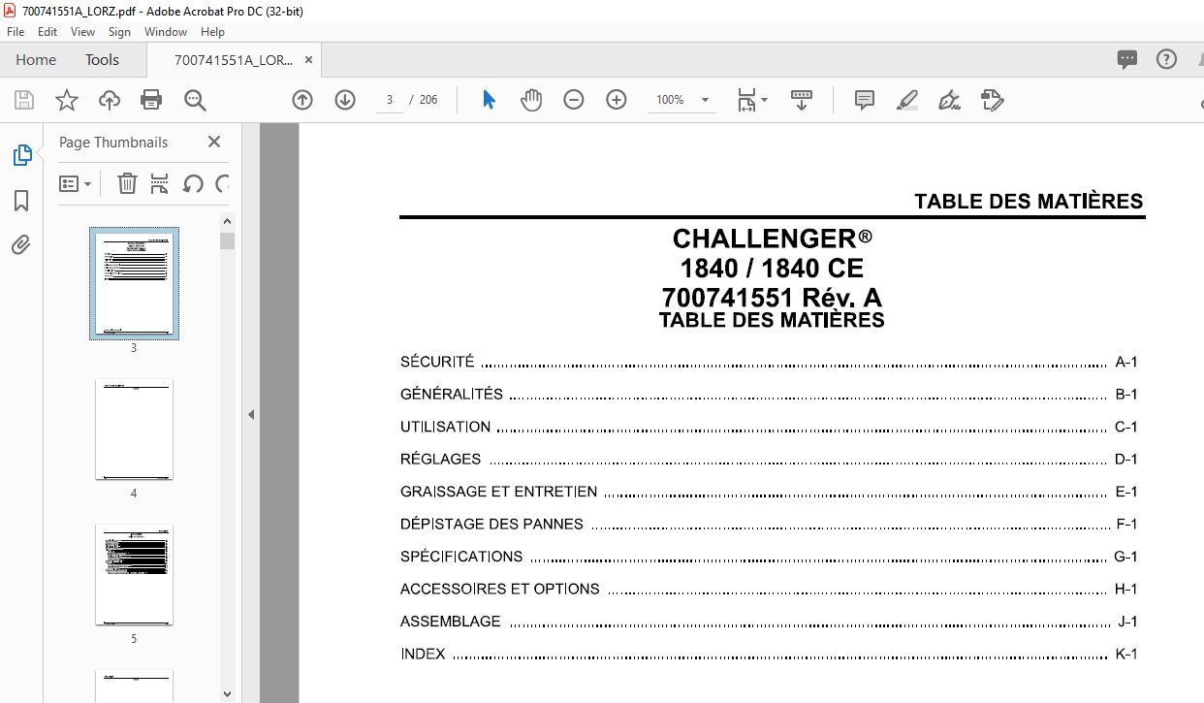Zoom out with minus button
The height and width of the screenshot is (703, 1204).
click(x=574, y=100)
